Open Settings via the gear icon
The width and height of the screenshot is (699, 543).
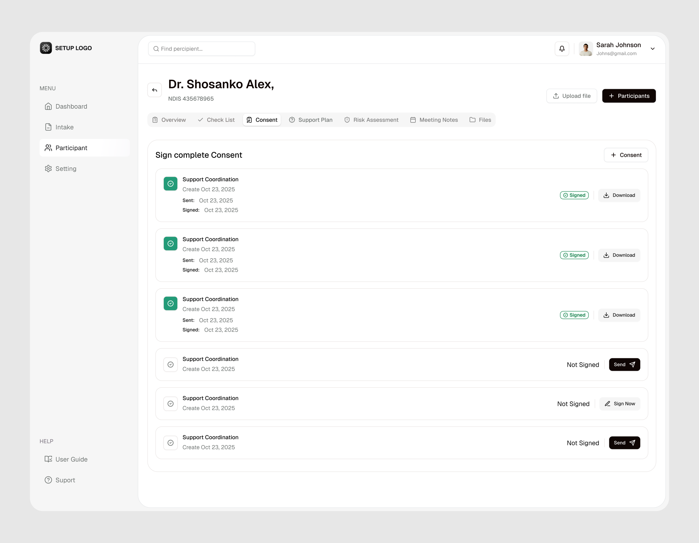[x=48, y=168]
